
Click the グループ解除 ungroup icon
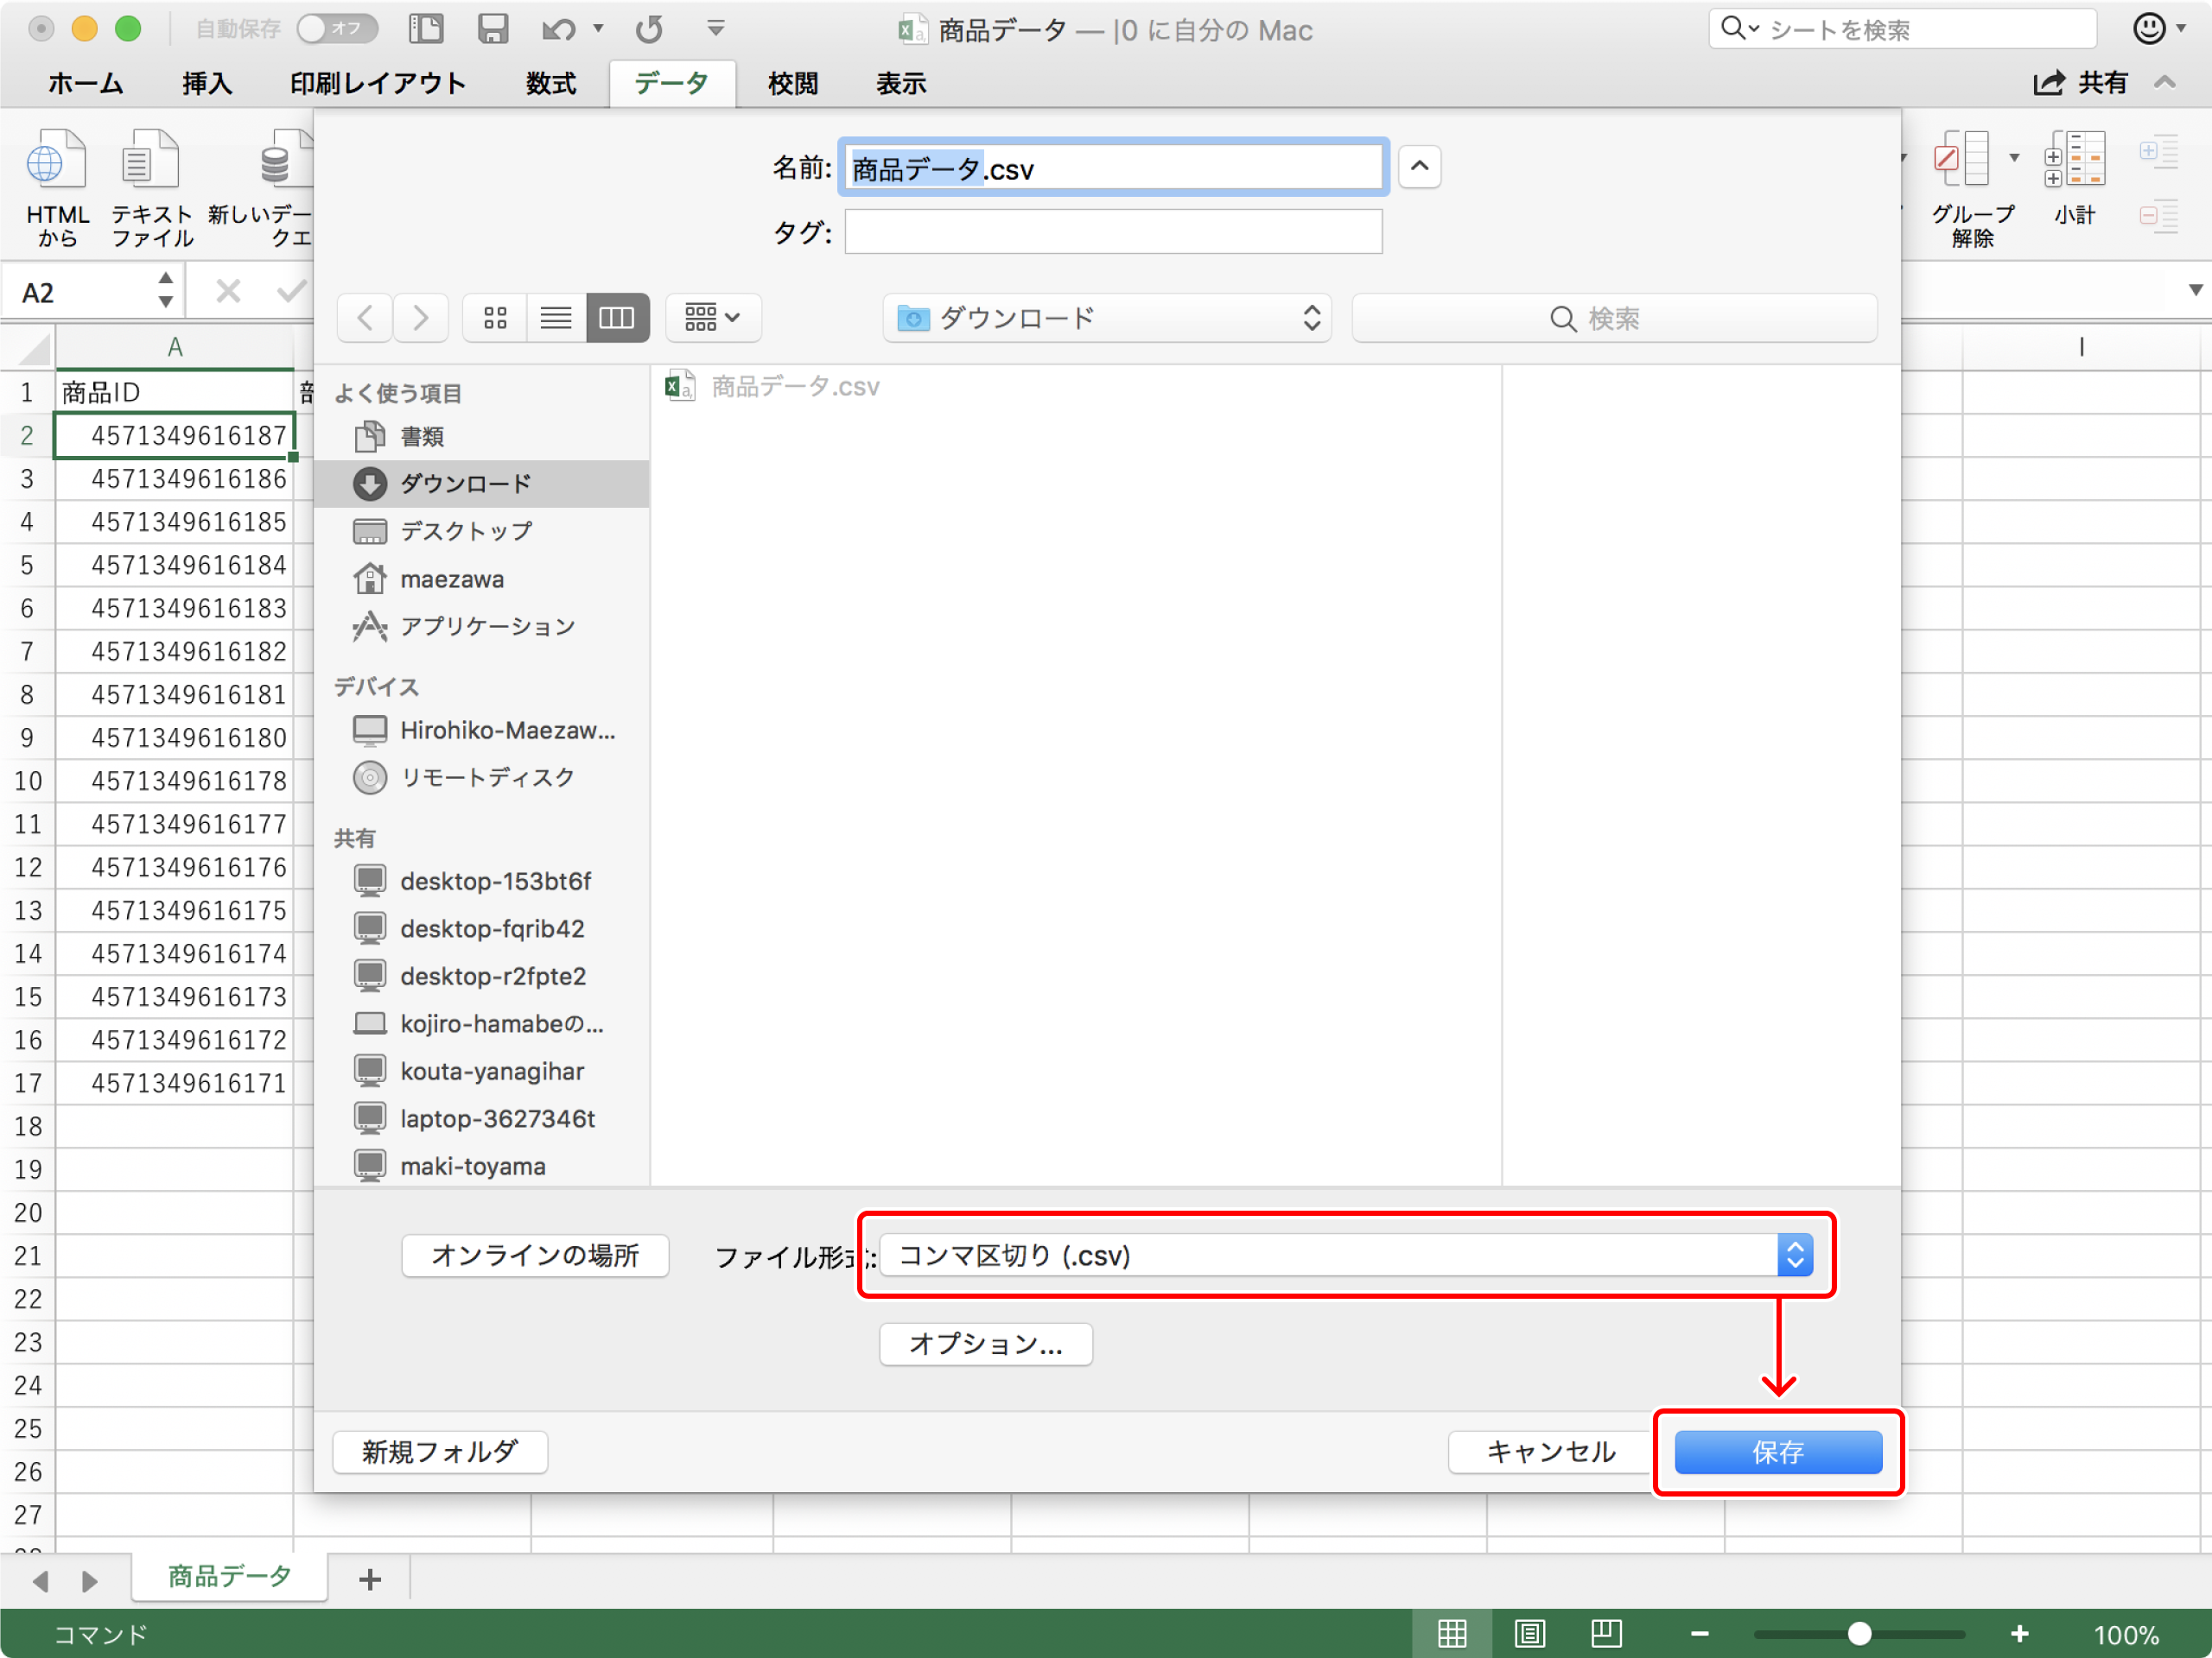1961,160
